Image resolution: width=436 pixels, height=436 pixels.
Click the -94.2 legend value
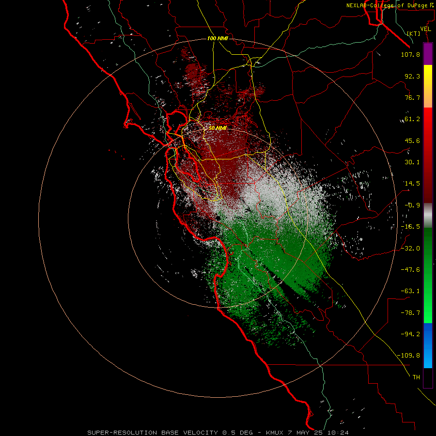coord(410,334)
